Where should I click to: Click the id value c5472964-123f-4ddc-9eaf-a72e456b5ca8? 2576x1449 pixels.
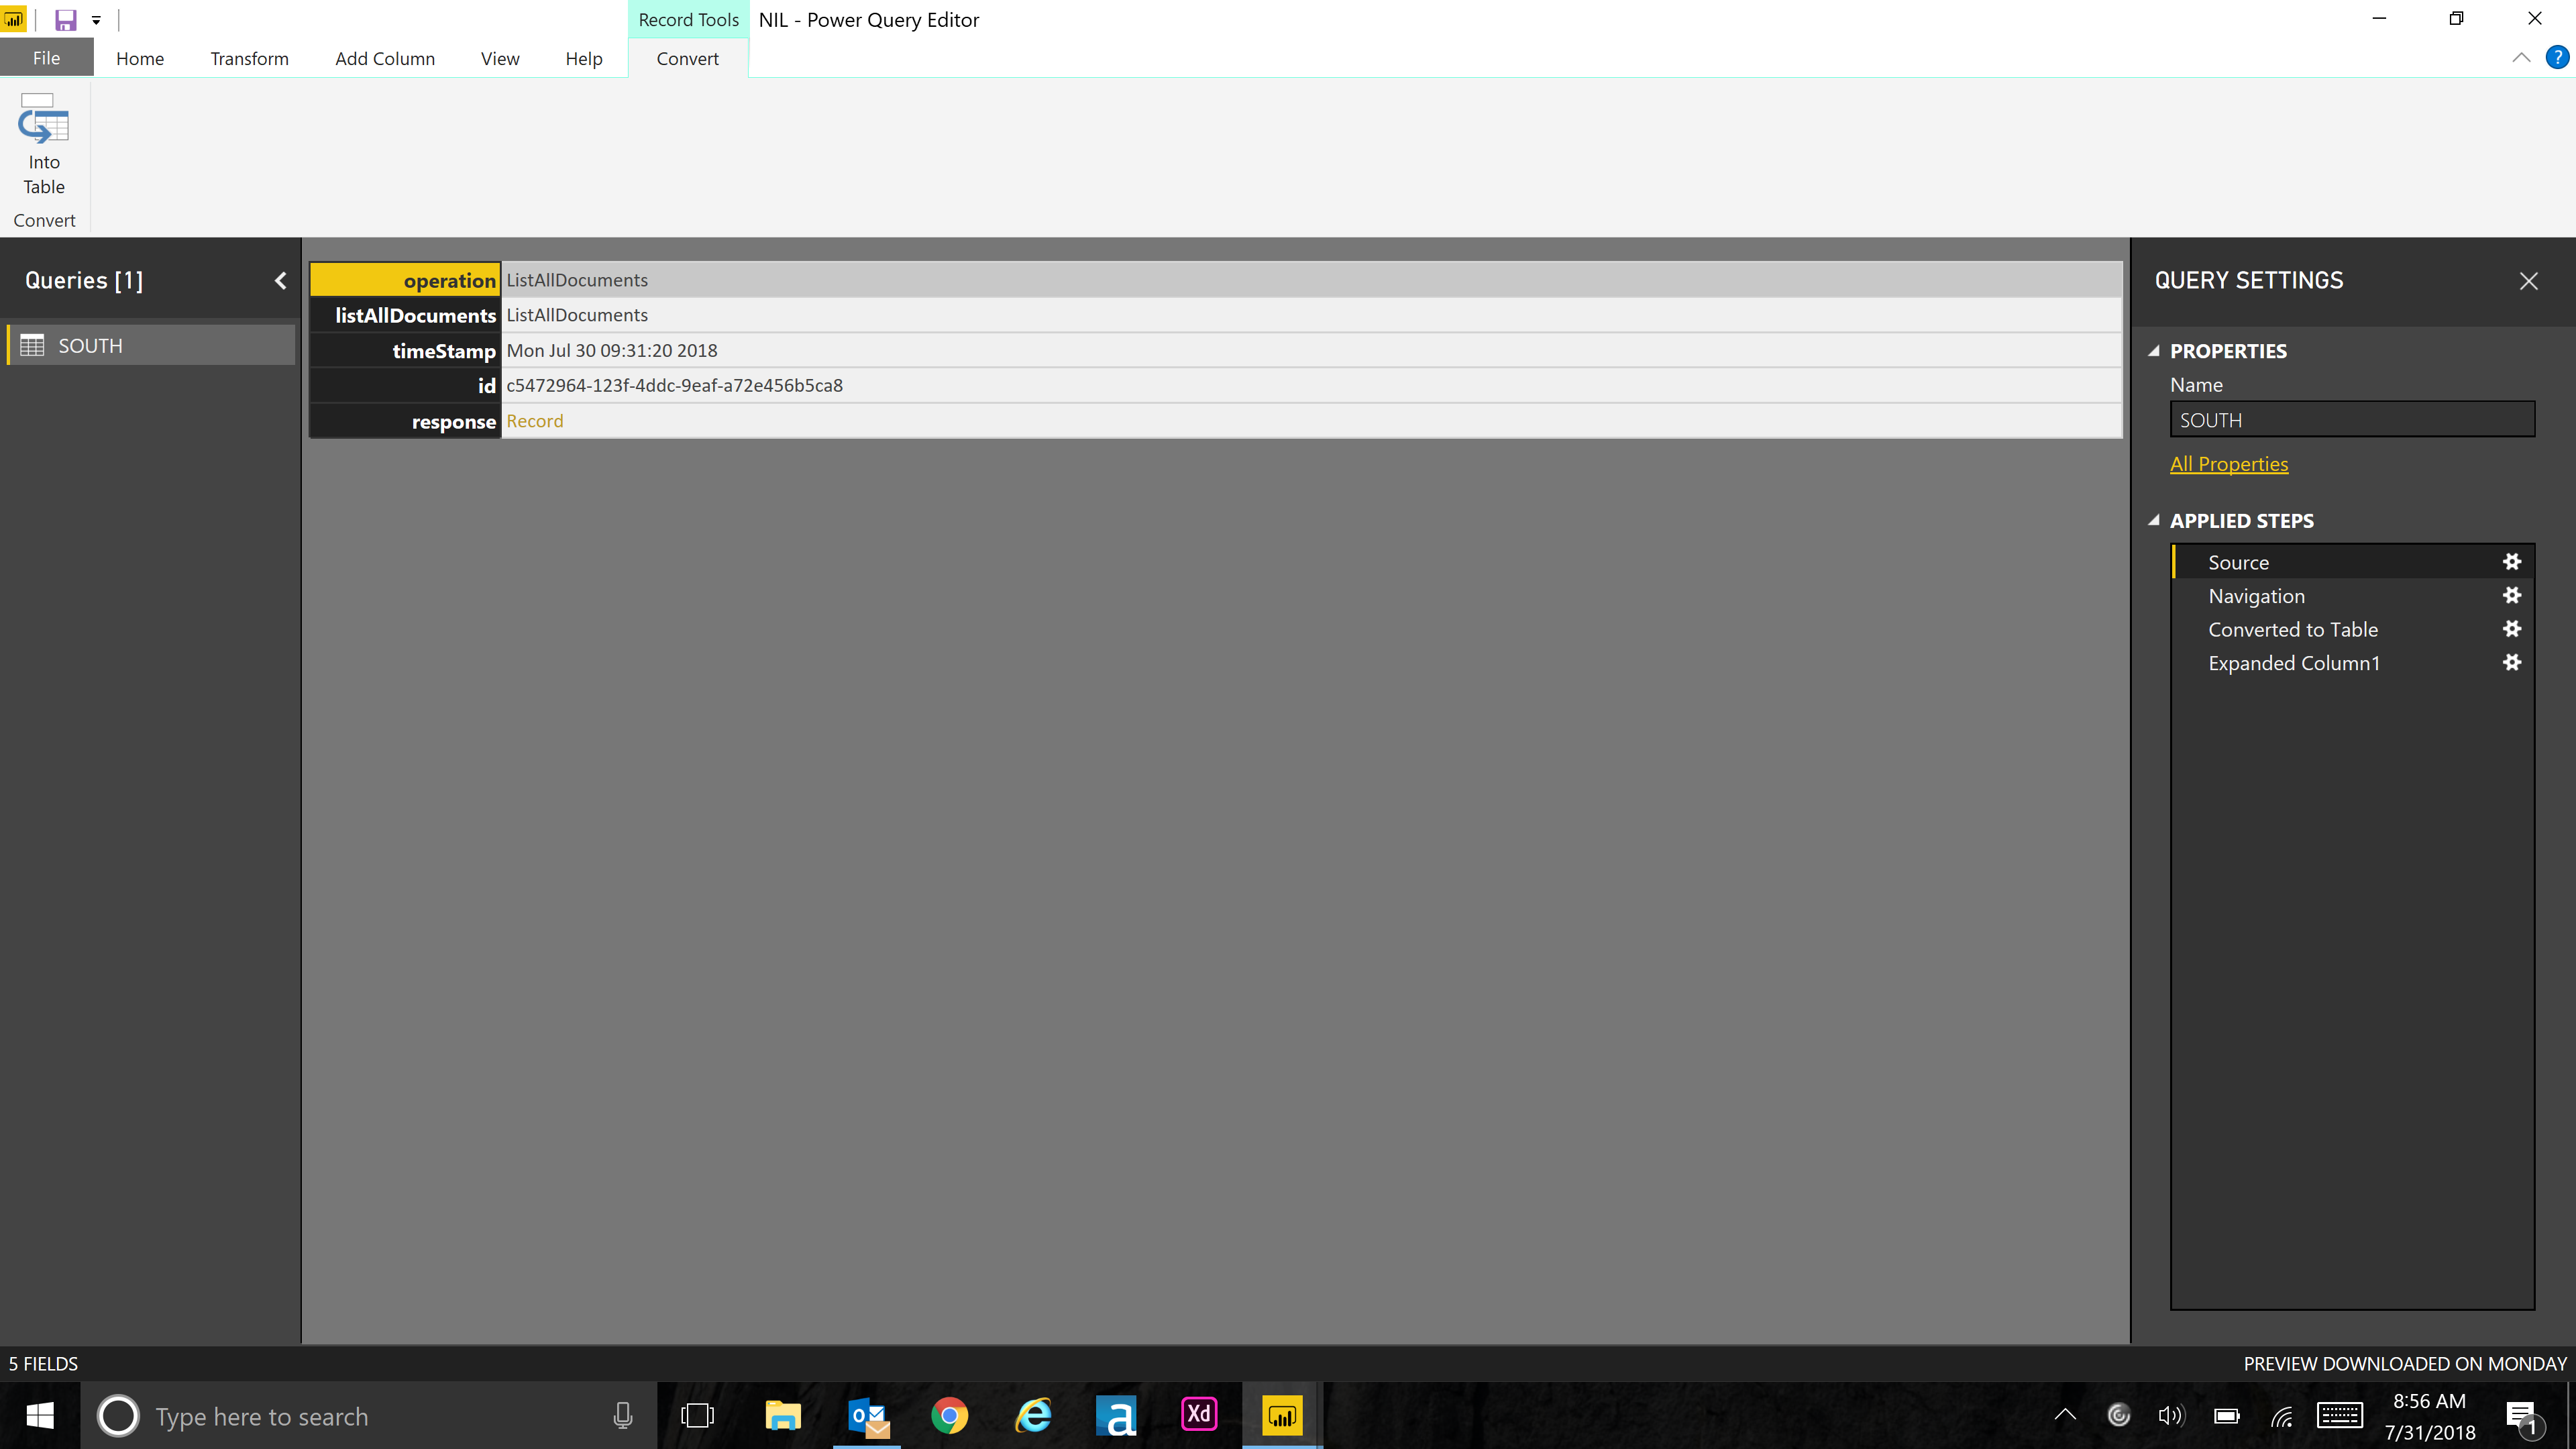point(675,385)
